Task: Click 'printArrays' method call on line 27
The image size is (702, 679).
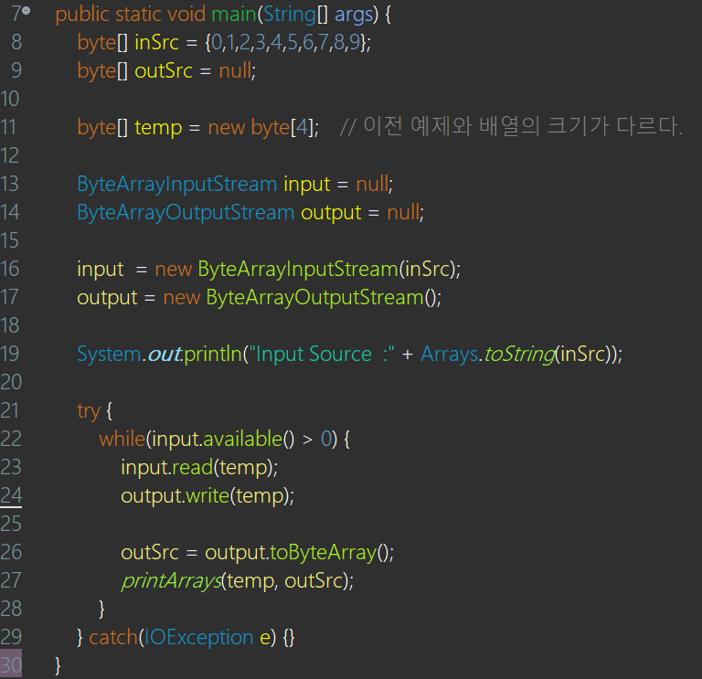Action: point(172,580)
